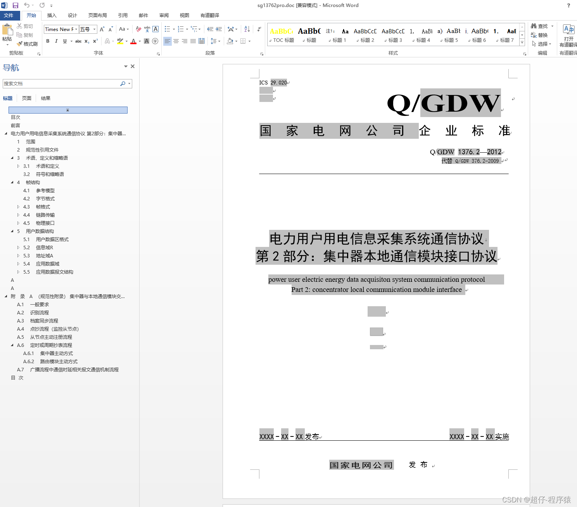Toggle Bold formatting
The width and height of the screenshot is (577, 507).
click(48, 41)
